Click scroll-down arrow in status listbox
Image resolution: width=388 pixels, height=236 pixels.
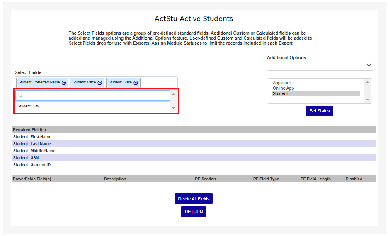coord(367,100)
